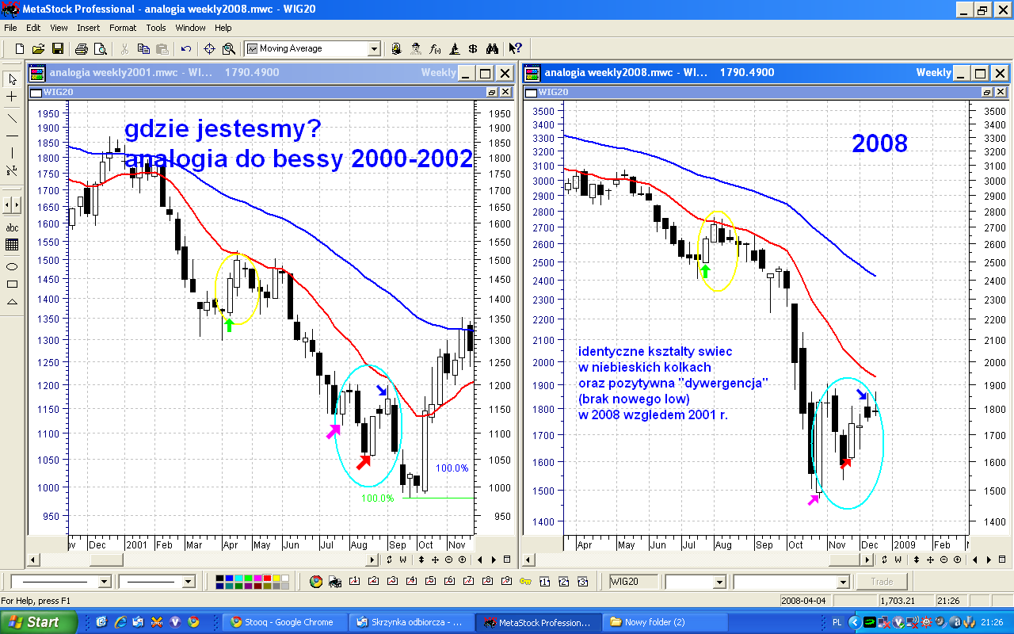The image size is (1014, 634).
Task: Save the chart with the floppy icon
Action: point(58,48)
